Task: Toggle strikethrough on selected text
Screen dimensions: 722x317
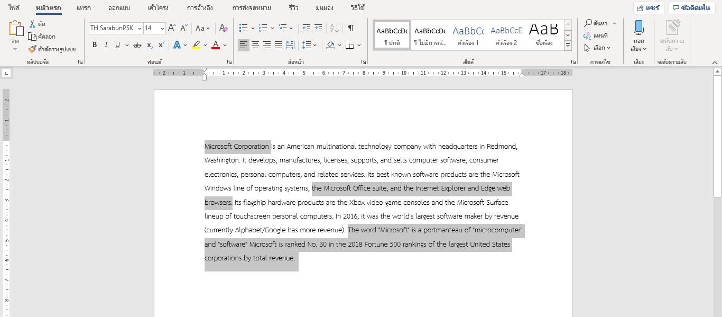Action: [x=137, y=45]
